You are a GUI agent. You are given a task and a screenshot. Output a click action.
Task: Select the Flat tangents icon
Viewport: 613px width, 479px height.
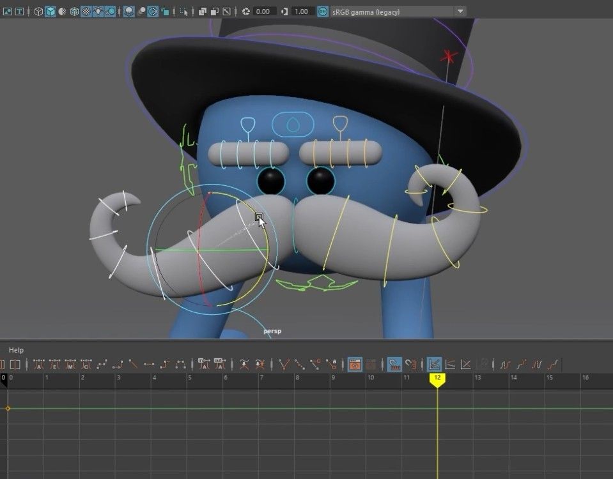(149, 365)
